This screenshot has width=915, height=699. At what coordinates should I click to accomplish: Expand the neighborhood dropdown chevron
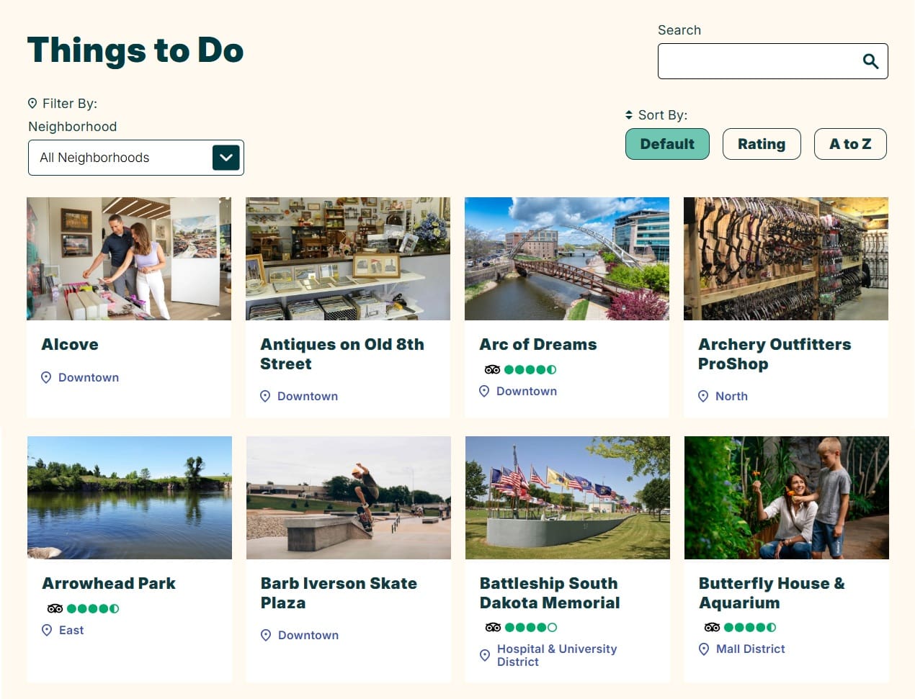[x=226, y=158]
